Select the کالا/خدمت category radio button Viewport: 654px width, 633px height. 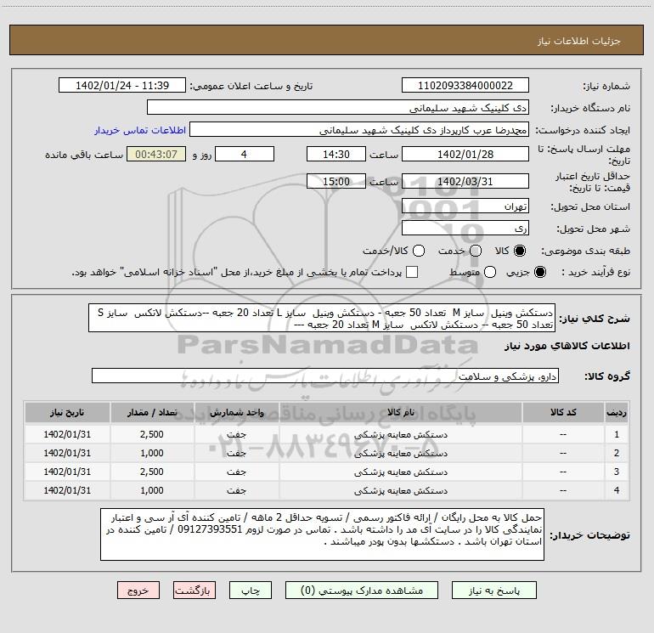(419, 251)
